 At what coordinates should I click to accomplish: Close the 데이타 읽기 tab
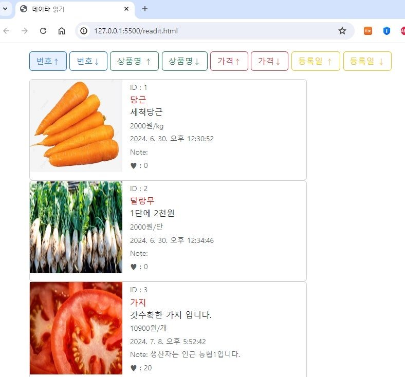[126, 9]
